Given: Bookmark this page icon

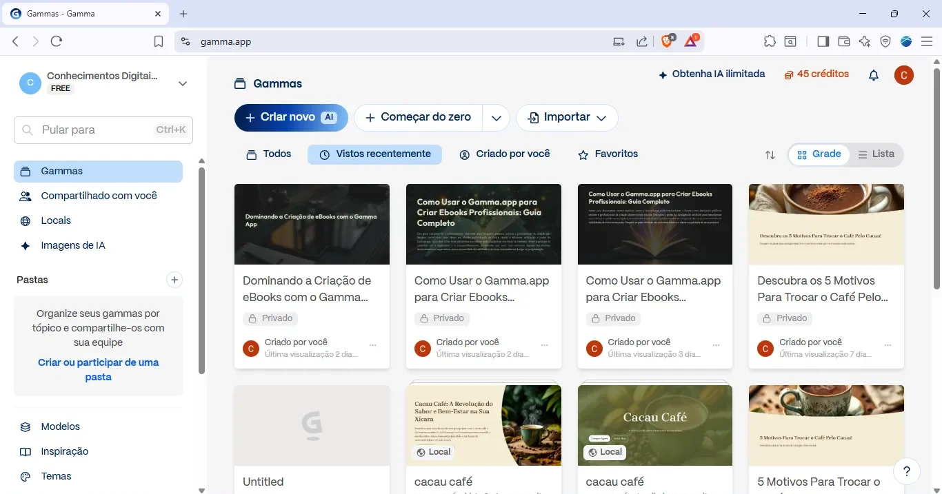Looking at the screenshot, I should coord(159,41).
